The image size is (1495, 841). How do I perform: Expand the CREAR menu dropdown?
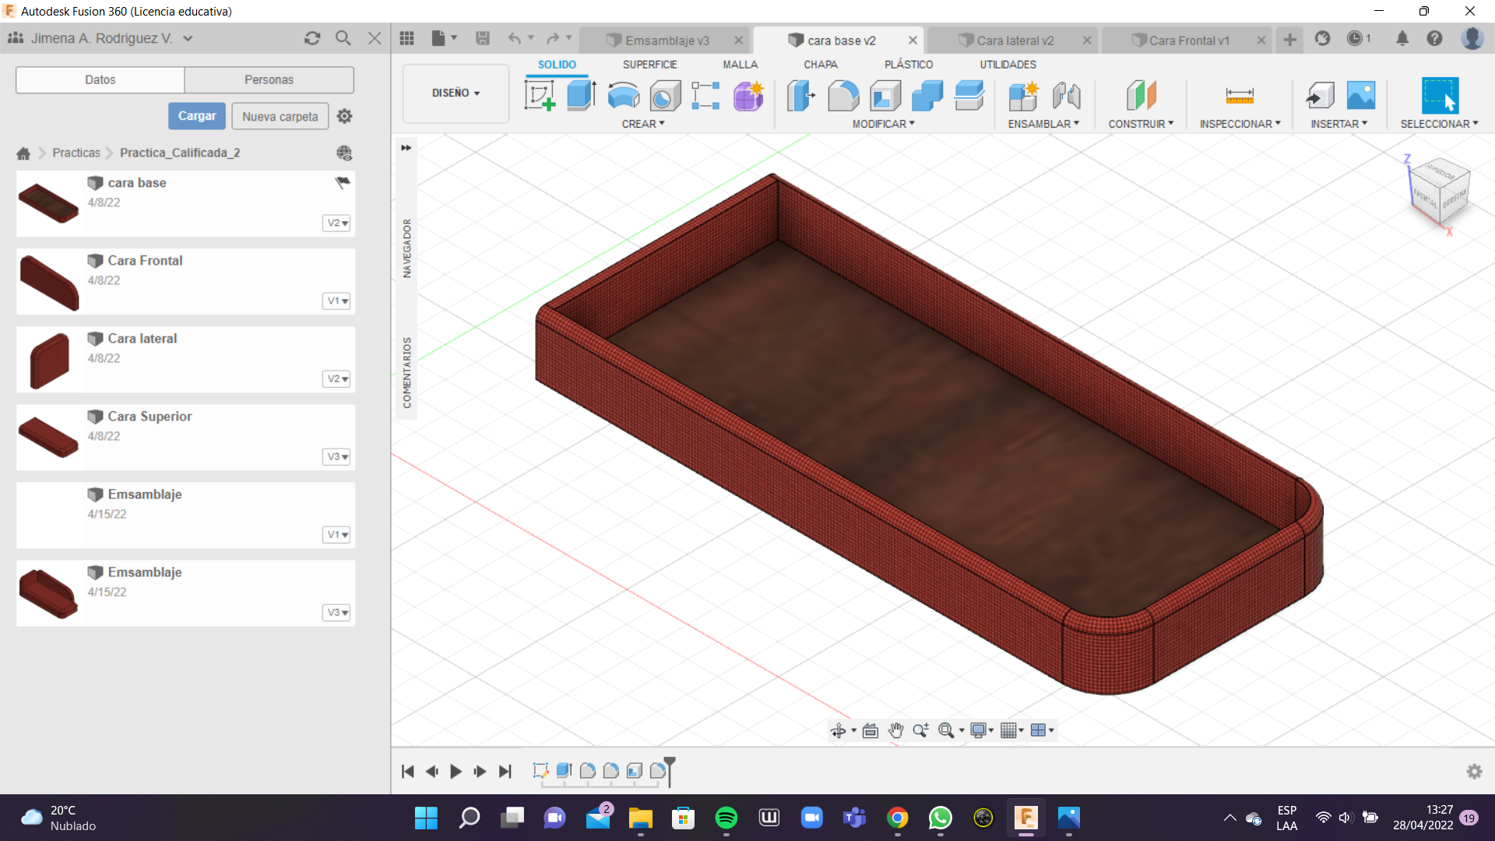(642, 124)
